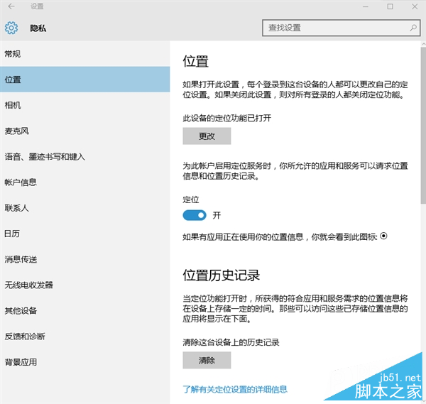Open 日历 privacy settings
Viewport: 426px width, 404px height.
(x=84, y=234)
